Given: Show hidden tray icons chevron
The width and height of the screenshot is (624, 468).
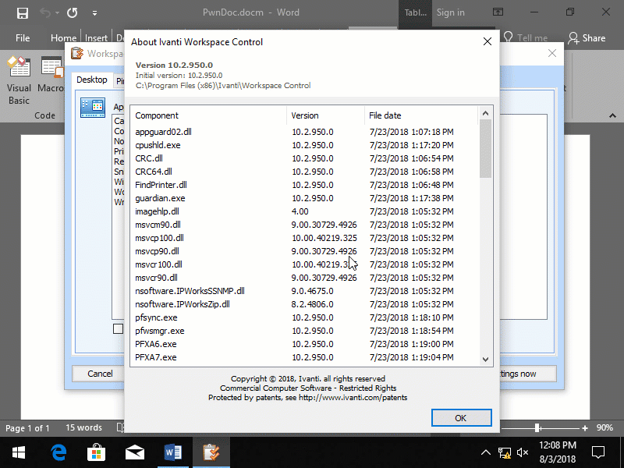Looking at the screenshot, I should 485,452.
